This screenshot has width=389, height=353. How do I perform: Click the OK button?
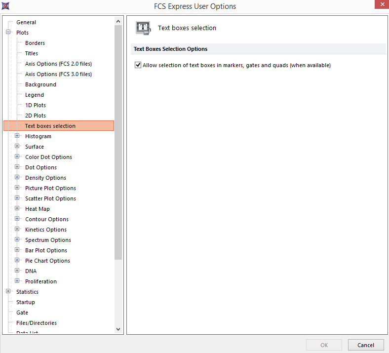[324, 345]
